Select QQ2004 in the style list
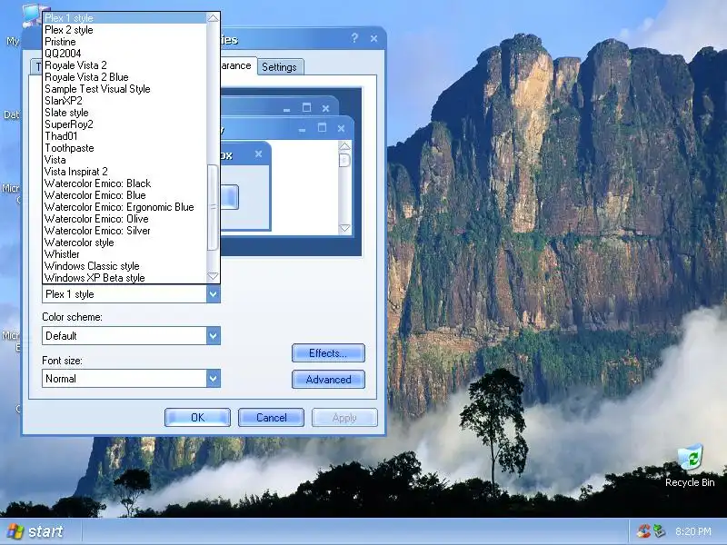This screenshot has height=545, width=727. pos(124,54)
